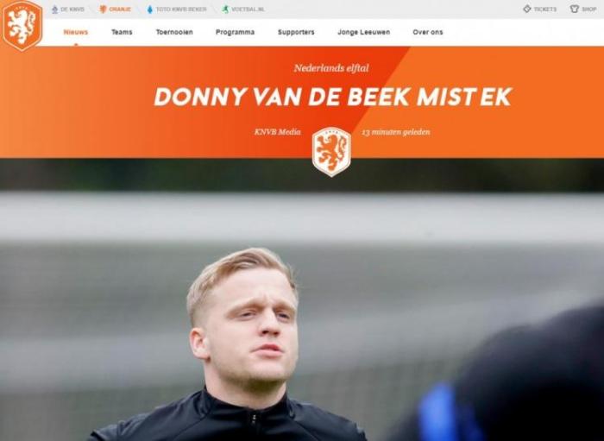
Task: Click the lion crest badge below the headline
Action: [x=331, y=152]
